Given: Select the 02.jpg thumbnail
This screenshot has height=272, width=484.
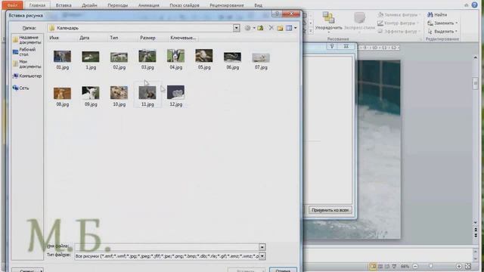Looking at the screenshot, I should point(119,57).
